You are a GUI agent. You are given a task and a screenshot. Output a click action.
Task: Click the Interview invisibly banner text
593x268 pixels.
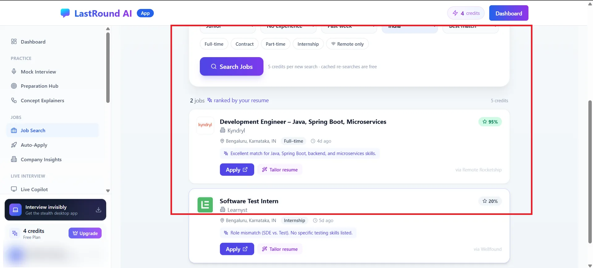click(x=51, y=210)
